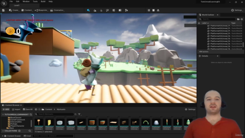This screenshot has height=138, width=245.
Task: Click the Unreal Engine logo icon
Action: [x=4, y=3]
